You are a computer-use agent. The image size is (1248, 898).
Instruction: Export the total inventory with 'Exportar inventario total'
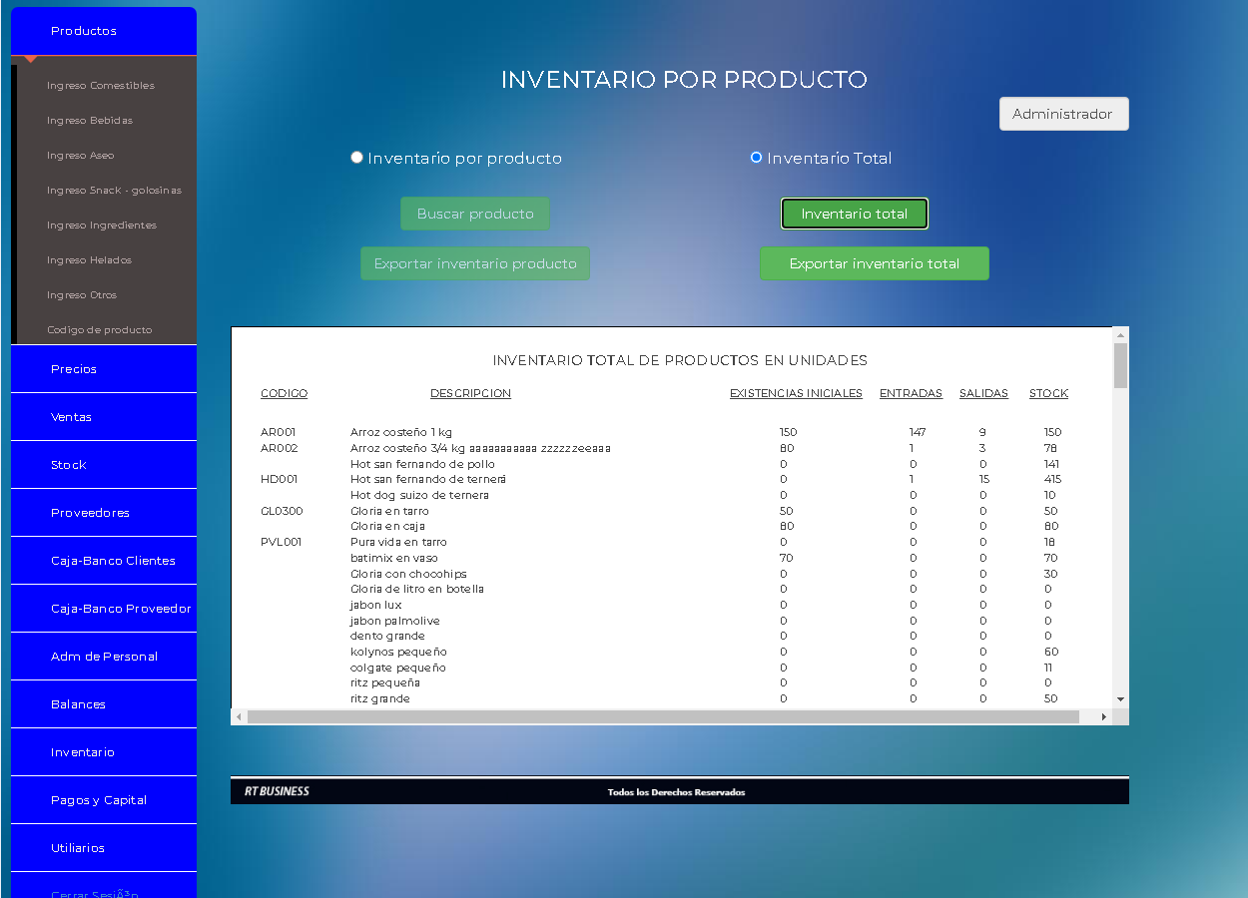coord(874,263)
